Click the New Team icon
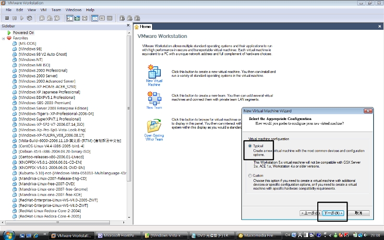 click(154, 98)
